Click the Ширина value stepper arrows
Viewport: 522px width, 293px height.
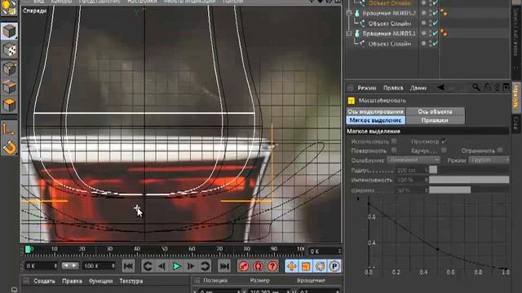[427, 190]
